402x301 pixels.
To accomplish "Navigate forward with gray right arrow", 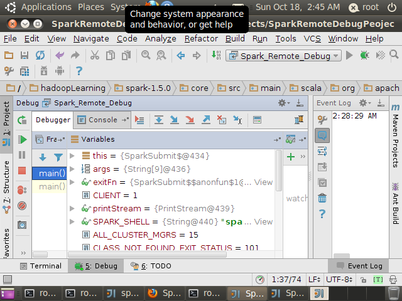I will click(197, 55).
